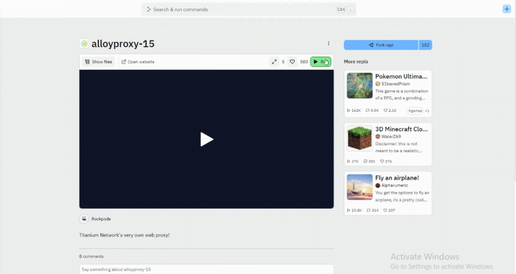
Task: Click the plus button at top right
Action: 506,9
